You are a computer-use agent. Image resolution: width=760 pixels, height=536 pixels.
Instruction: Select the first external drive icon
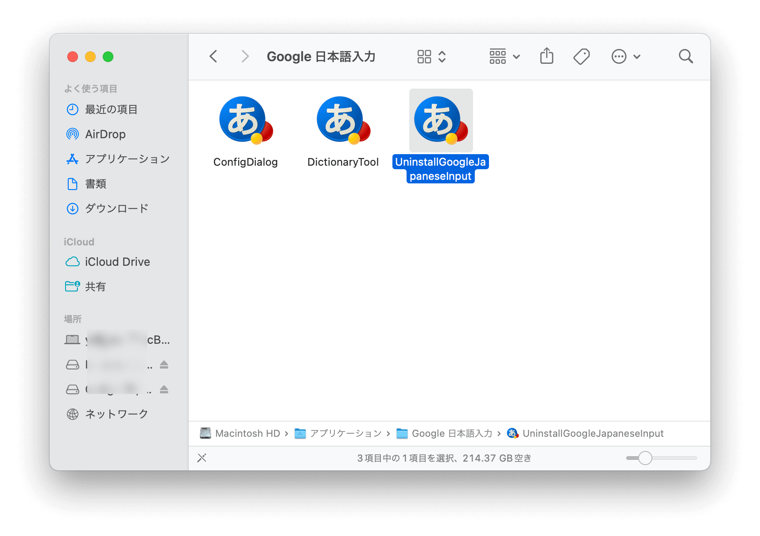tap(73, 365)
